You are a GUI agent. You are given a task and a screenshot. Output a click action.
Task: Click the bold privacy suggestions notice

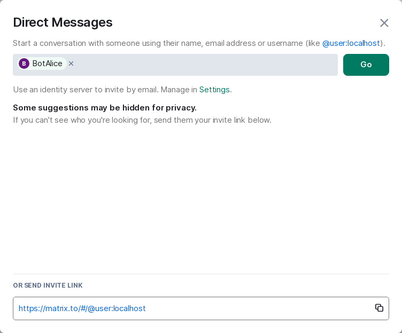coord(105,108)
